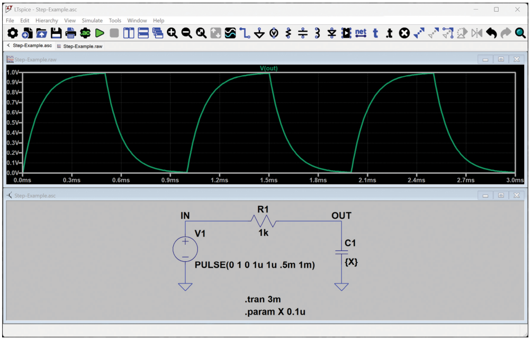This screenshot has width=531, height=339.
Task: Zoom in with the plus magnifier
Action: (172, 33)
